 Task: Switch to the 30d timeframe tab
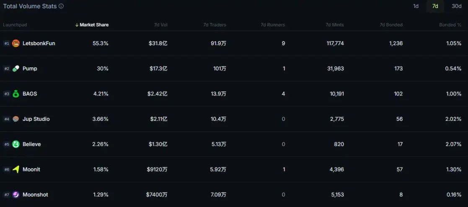(x=456, y=6)
